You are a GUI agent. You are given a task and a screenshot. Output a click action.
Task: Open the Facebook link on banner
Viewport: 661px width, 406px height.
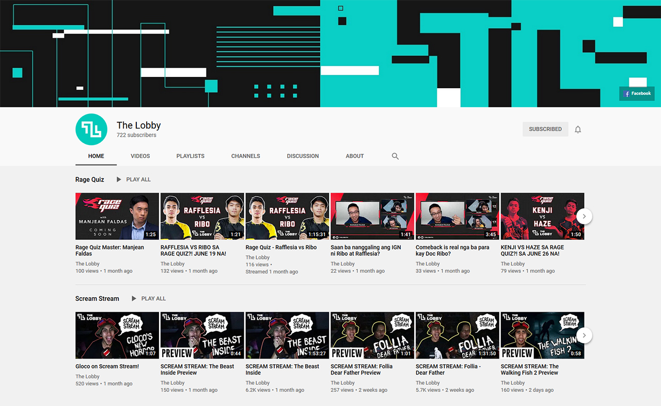pyautogui.click(x=637, y=94)
